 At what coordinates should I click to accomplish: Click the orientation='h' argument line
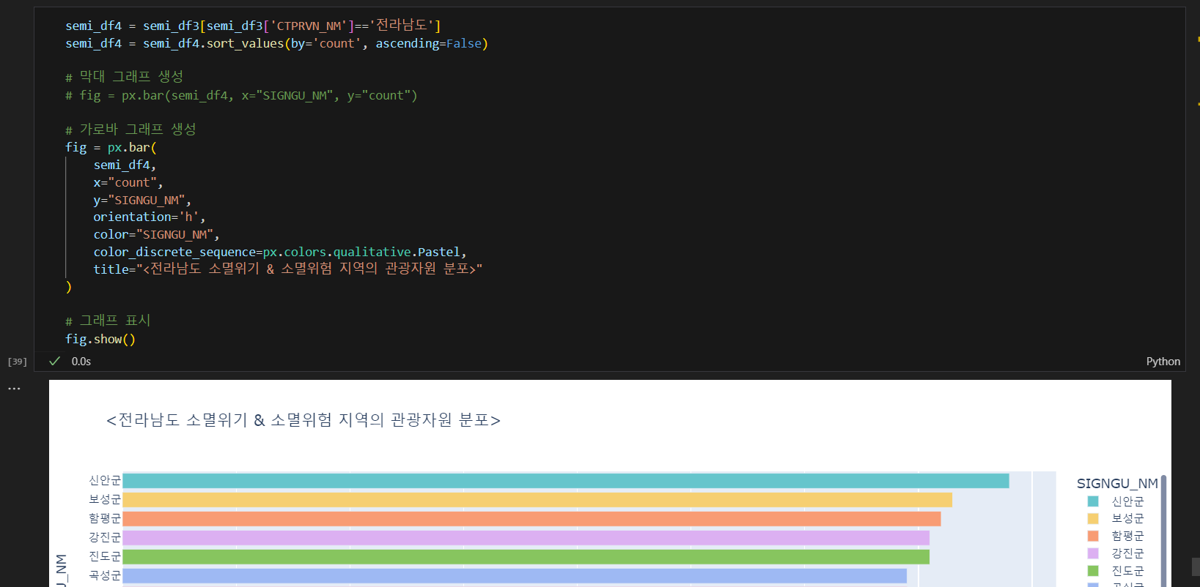(150, 217)
